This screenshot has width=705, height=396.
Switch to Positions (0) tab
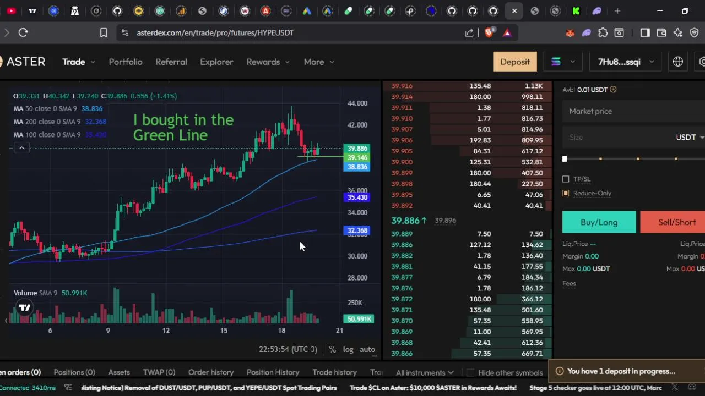(x=74, y=372)
